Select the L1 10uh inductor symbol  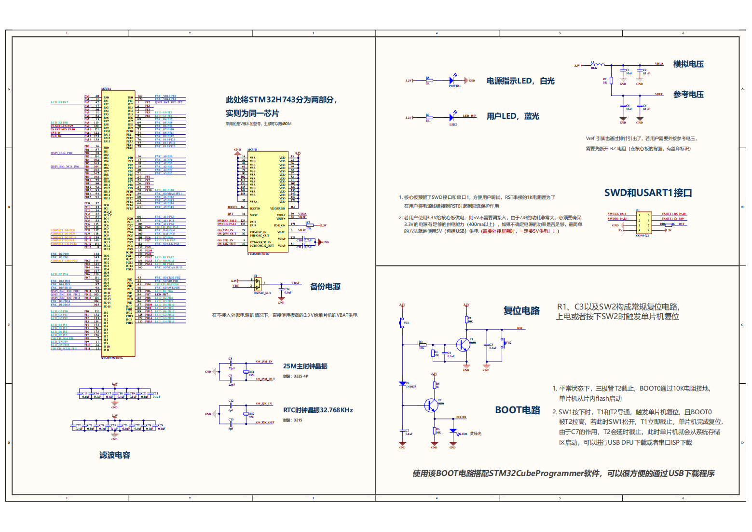coord(598,64)
